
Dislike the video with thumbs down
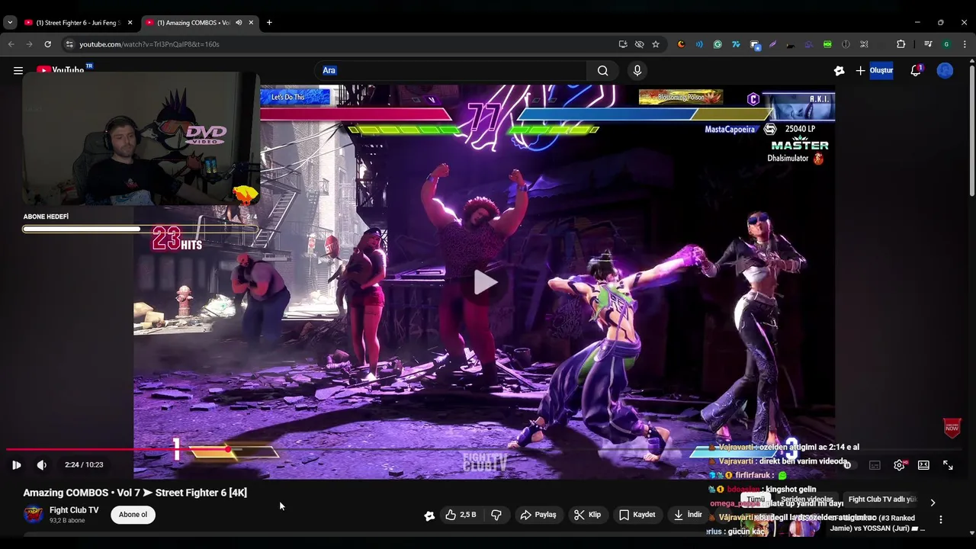[x=496, y=515]
